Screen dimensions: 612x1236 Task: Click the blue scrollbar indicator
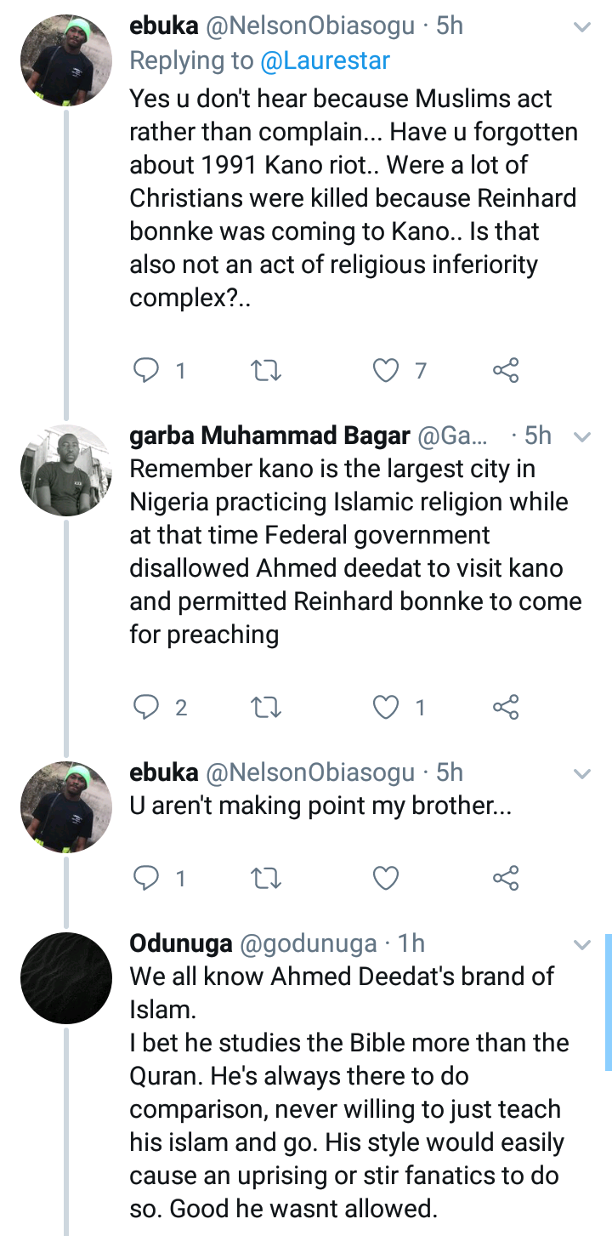[608, 1001]
